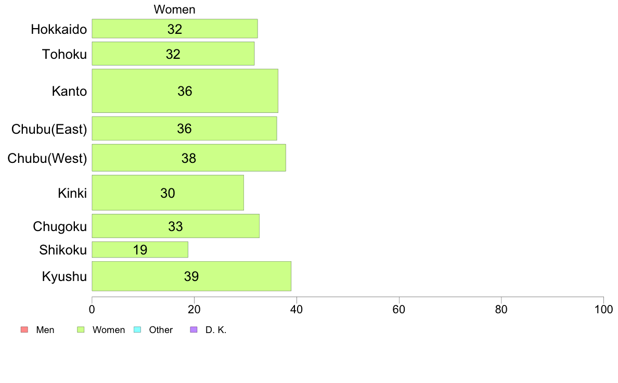618x383 pixels.
Task: Select the Chubu(West) bar showing 38
Action: 189,158
